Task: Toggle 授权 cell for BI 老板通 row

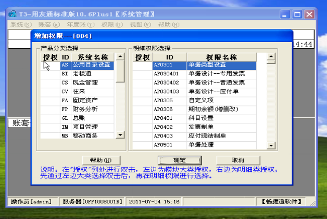Action: 51,74
